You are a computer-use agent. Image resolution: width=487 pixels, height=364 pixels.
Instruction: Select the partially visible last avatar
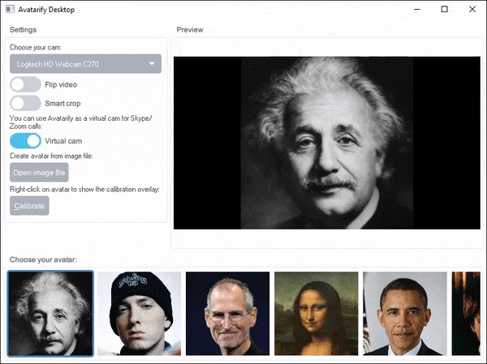(466, 314)
